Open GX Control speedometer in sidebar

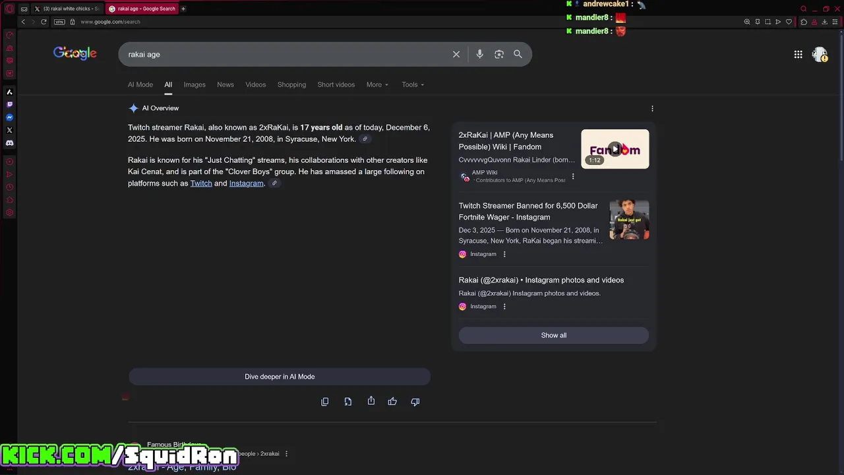coord(9,35)
